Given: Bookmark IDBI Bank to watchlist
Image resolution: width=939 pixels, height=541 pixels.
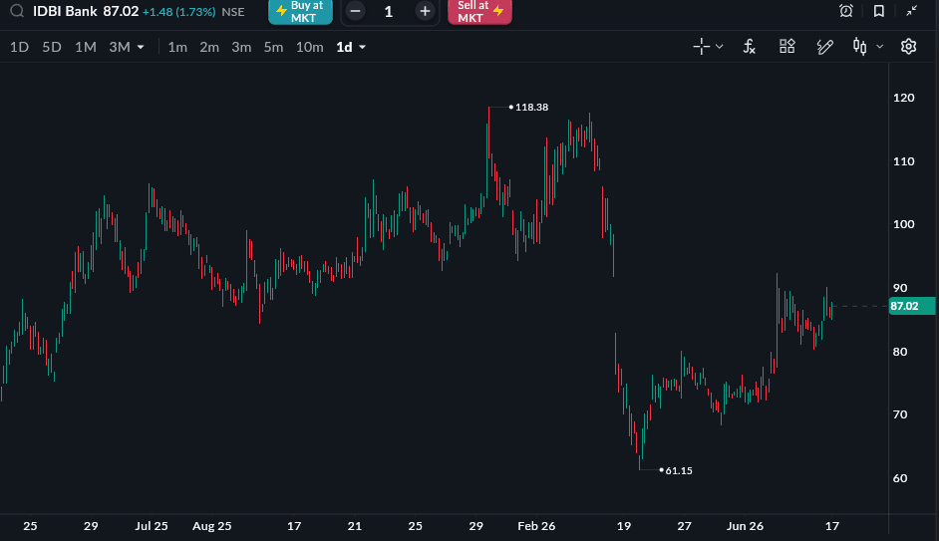Looking at the screenshot, I should tap(878, 11).
